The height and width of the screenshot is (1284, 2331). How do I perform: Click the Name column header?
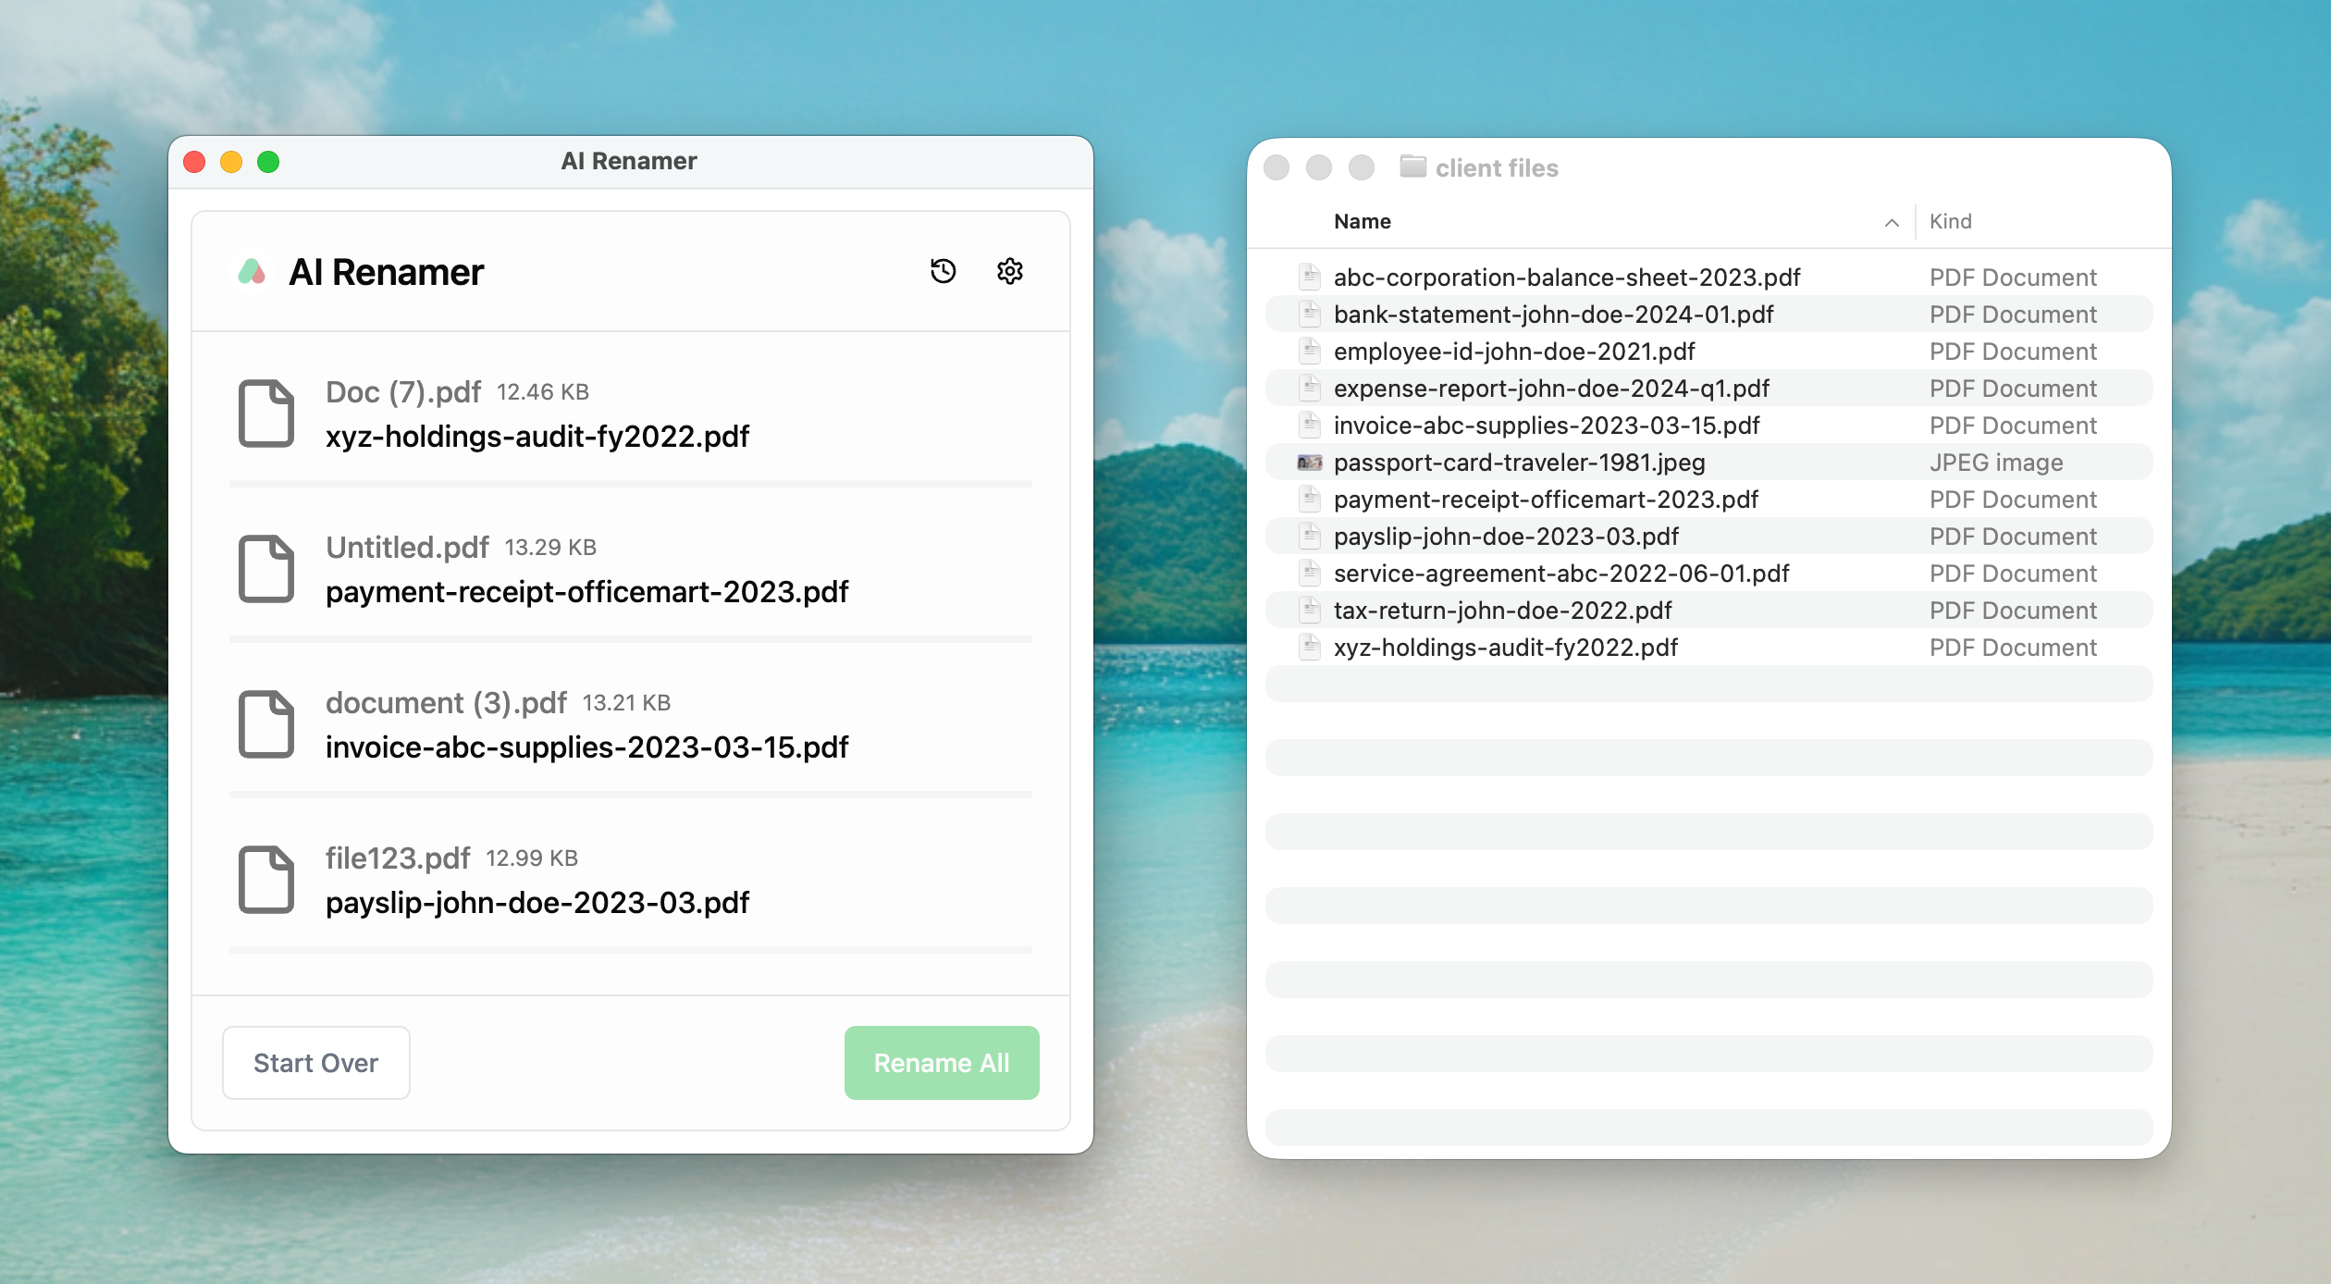[1363, 221]
